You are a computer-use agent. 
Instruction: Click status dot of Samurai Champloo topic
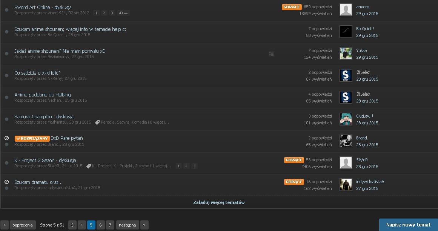[7, 119]
